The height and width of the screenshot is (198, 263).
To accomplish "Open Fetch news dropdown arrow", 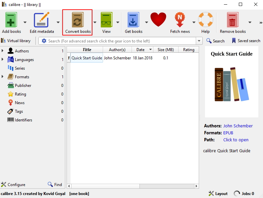I will pos(194,22).
